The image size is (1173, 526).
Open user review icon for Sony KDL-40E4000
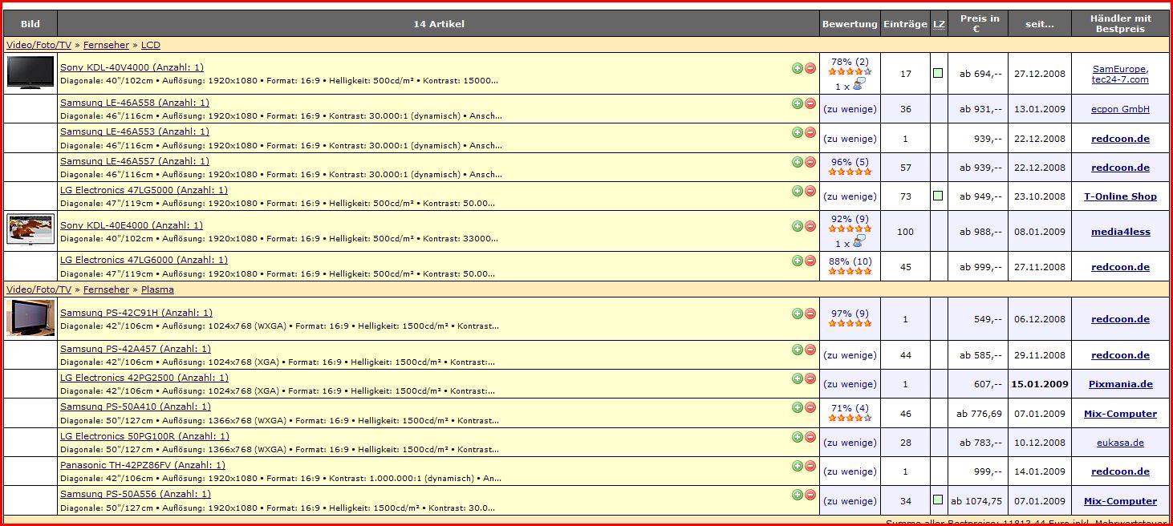click(858, 243)
